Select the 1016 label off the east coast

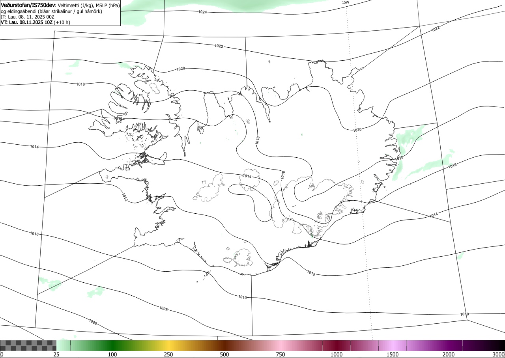click(x=452, y=166)
